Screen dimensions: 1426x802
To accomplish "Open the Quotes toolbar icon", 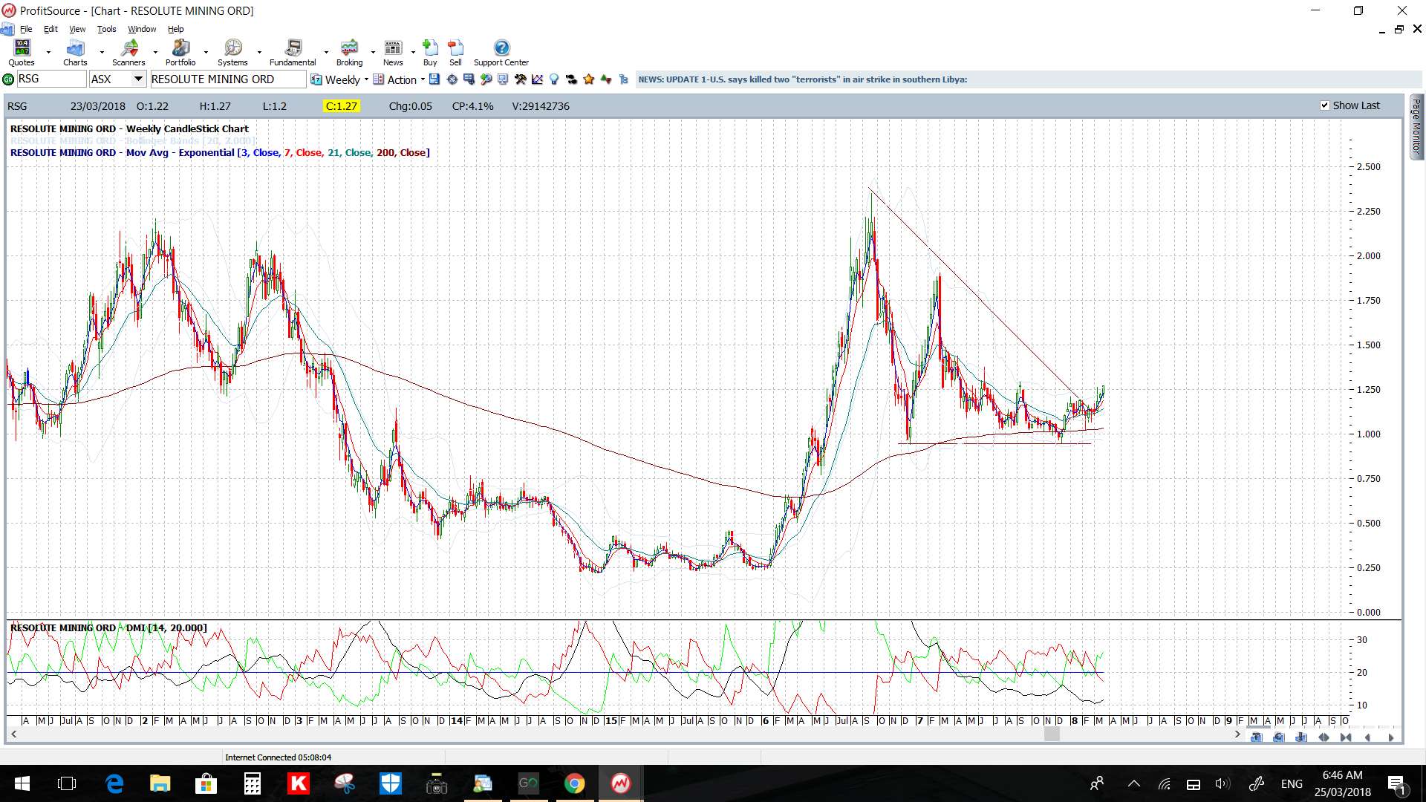I will pos(22,53).
